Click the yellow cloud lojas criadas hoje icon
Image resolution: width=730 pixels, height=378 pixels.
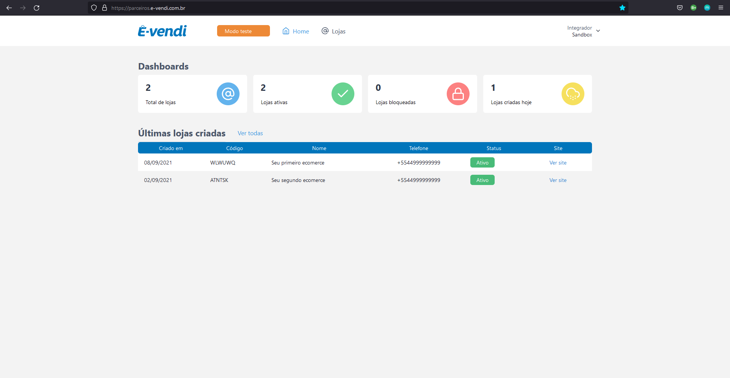pos(573,94)
